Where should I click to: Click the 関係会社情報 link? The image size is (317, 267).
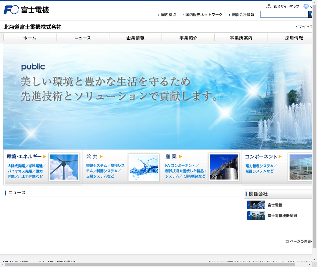tap(243, 15)
